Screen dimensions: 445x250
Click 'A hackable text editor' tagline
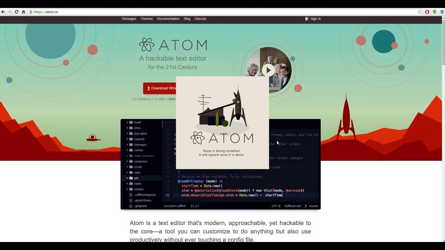tap(173, 58)
